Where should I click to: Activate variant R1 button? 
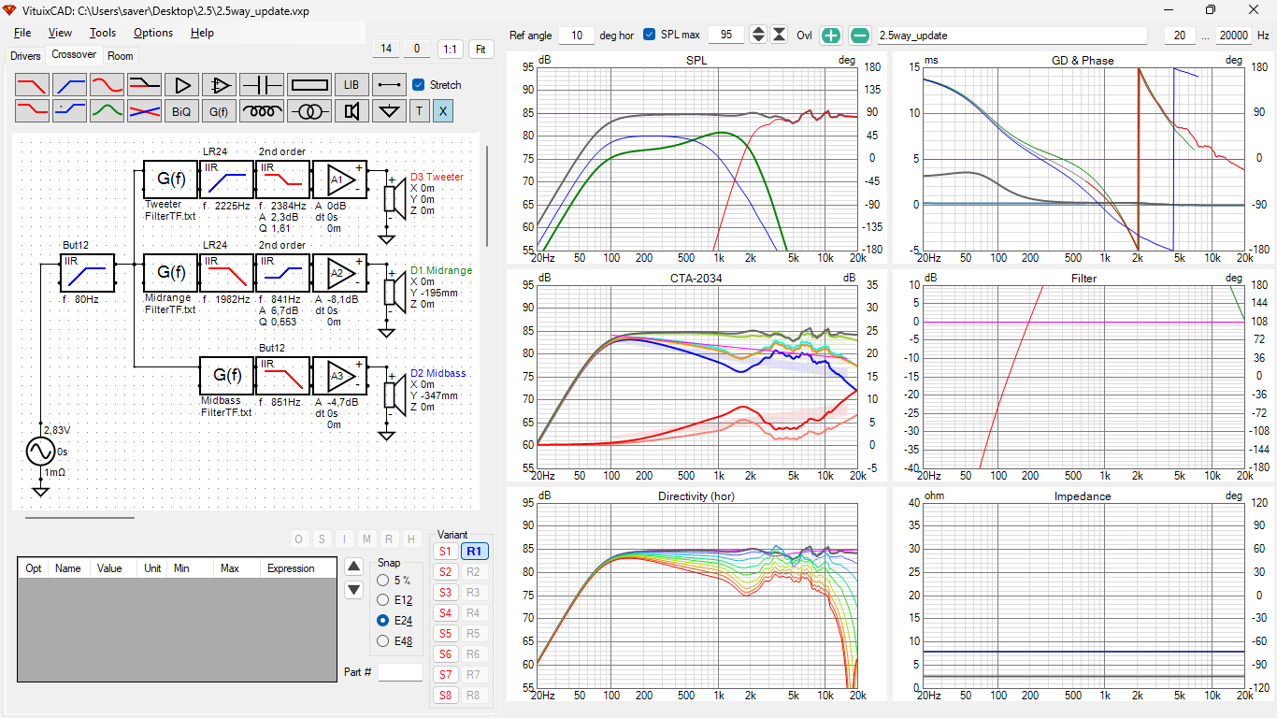[x=473, y=552]
